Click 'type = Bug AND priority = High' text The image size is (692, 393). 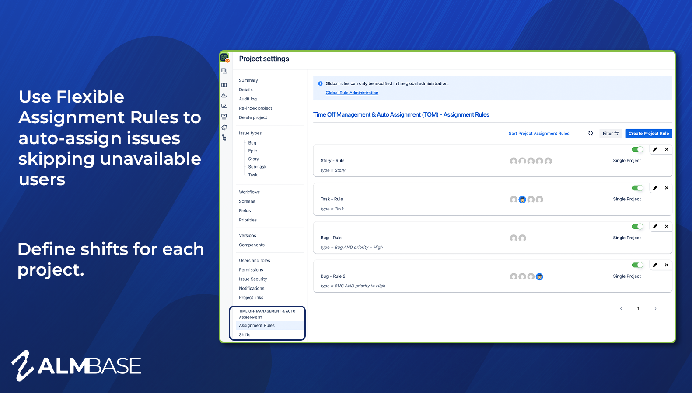click(x=352, y=248)
